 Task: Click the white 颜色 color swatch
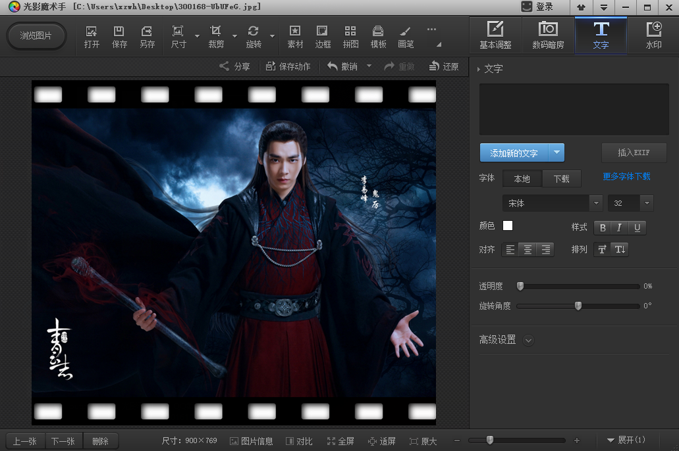tap(508, 225)
